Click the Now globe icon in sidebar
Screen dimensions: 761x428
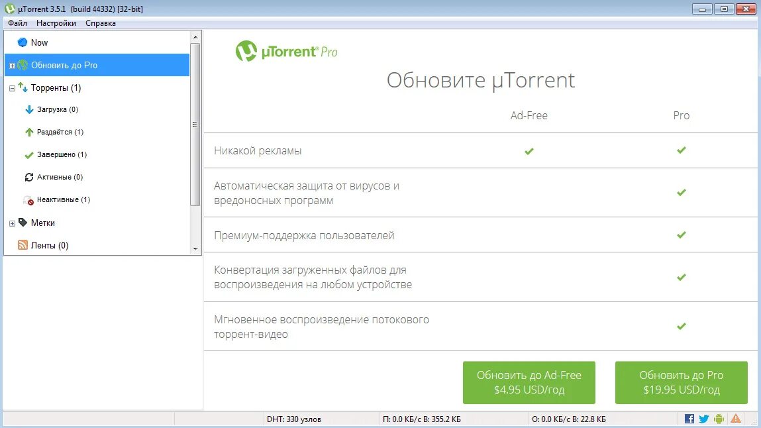coord(23,42)
